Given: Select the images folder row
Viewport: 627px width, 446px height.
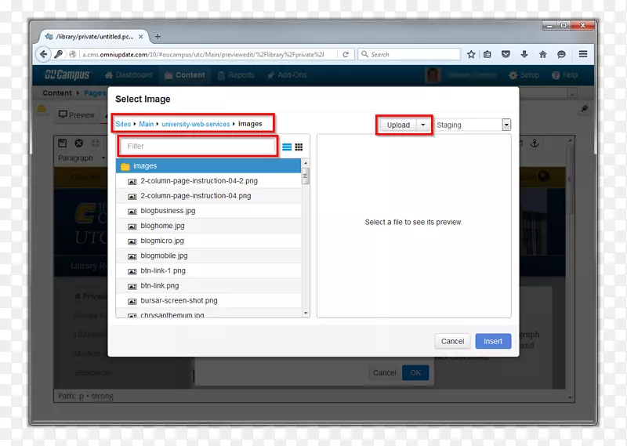Looking at the screenshot, I should (208, 165).
